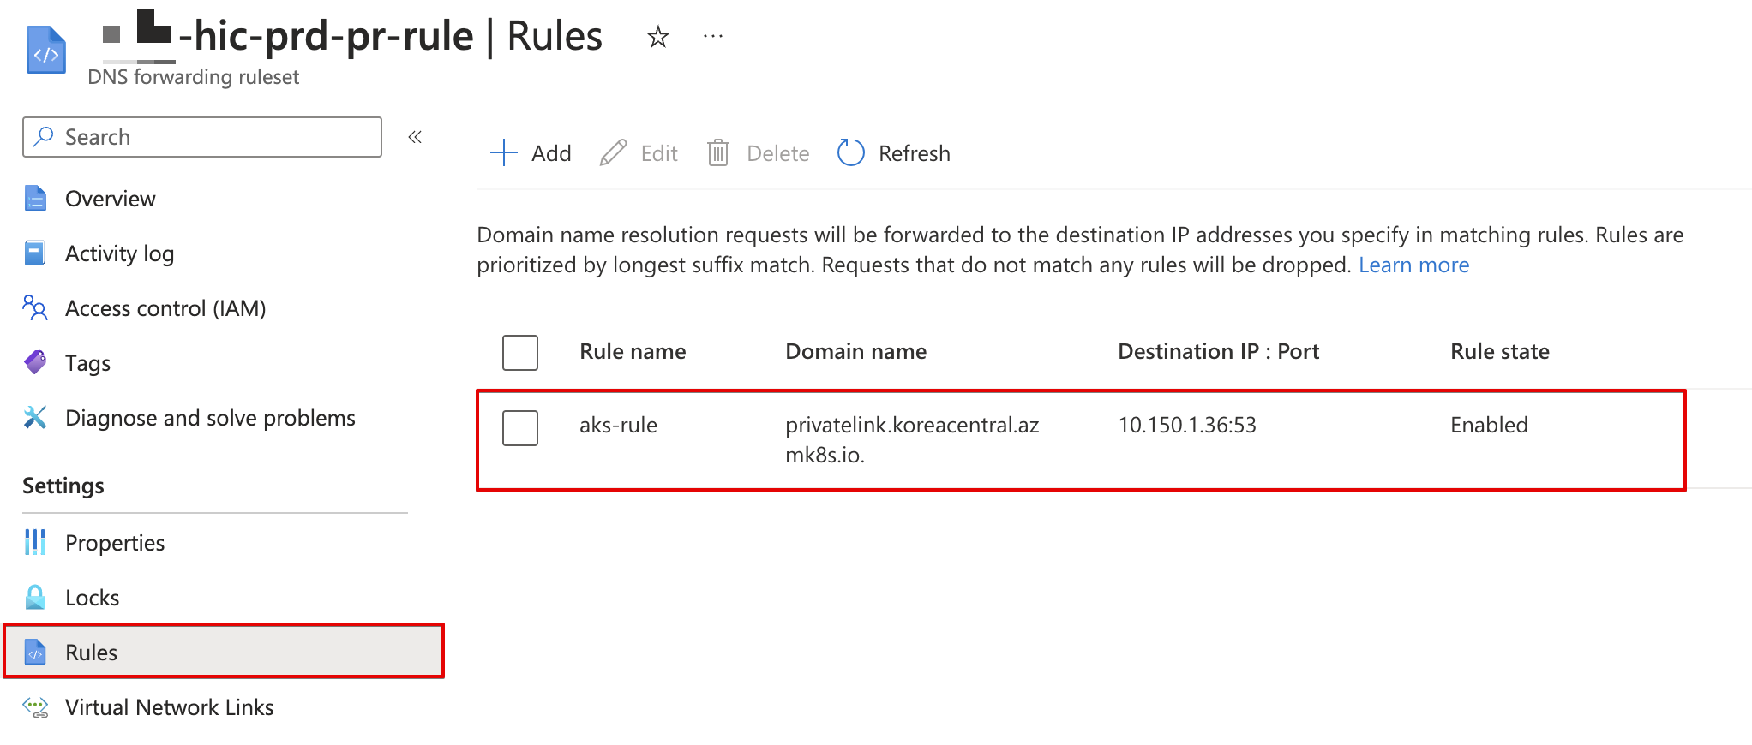
Task: Open Diagnose and solve problems
Action: 210,418
